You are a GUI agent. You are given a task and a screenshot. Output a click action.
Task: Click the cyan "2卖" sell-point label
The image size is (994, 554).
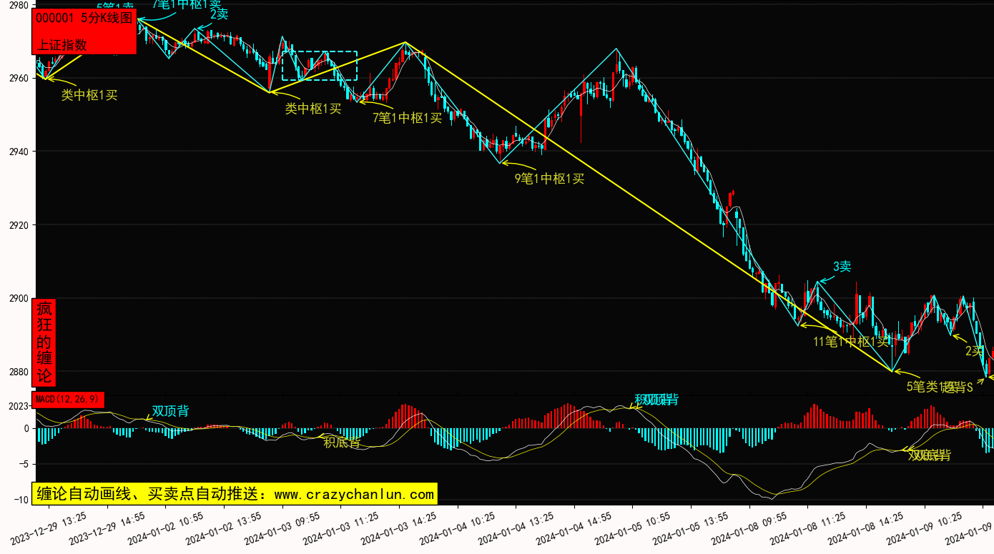(x=220, y=14)
